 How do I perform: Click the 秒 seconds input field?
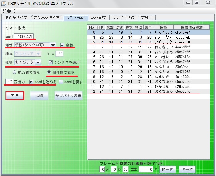pos(114,170)
